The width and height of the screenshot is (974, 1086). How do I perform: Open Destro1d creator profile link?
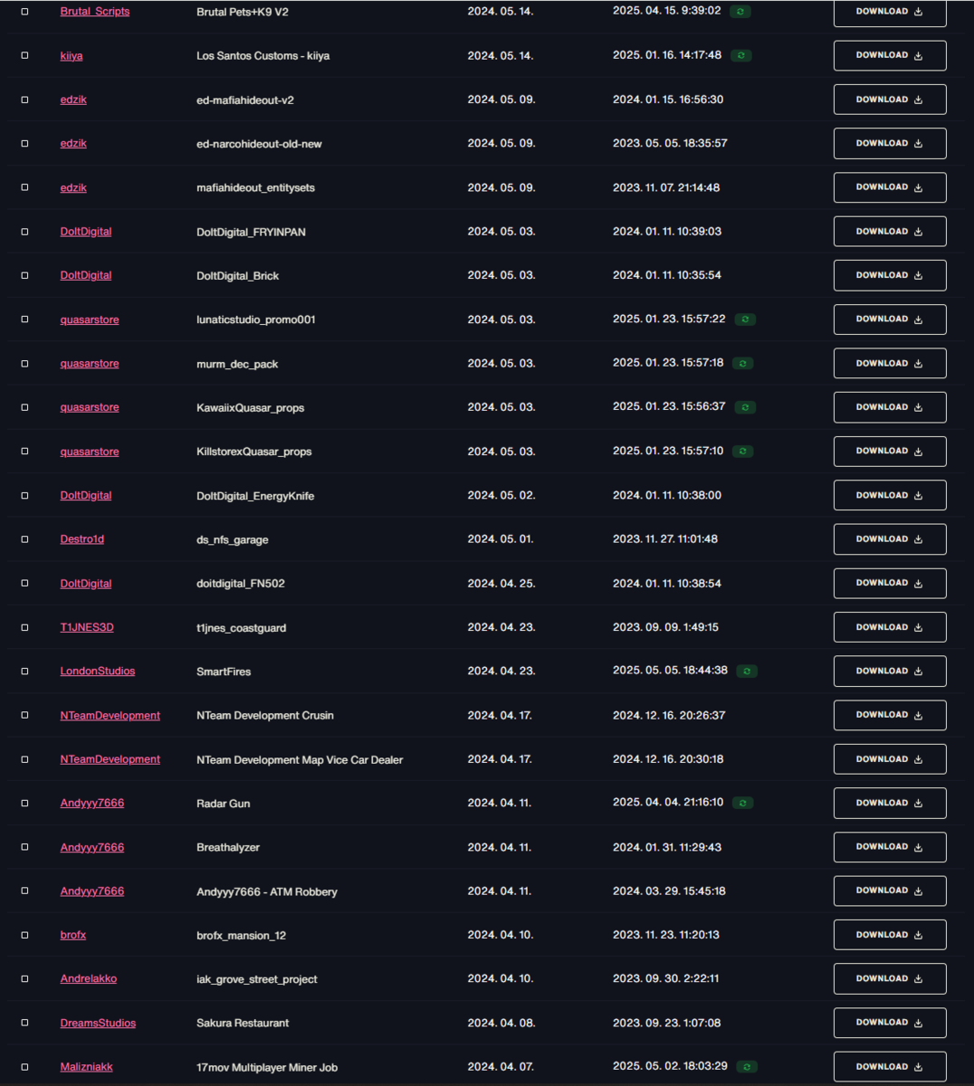(x=82, y=538)
